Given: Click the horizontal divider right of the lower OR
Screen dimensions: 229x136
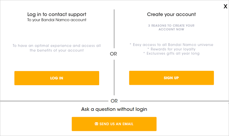Looking at the screenshot, I should (173, 101).
